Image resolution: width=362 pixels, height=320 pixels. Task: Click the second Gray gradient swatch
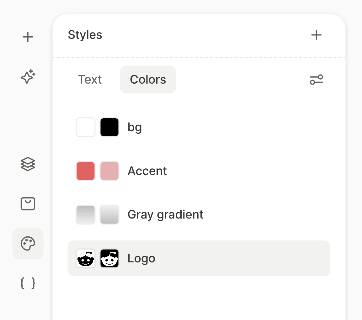(109, 214)
